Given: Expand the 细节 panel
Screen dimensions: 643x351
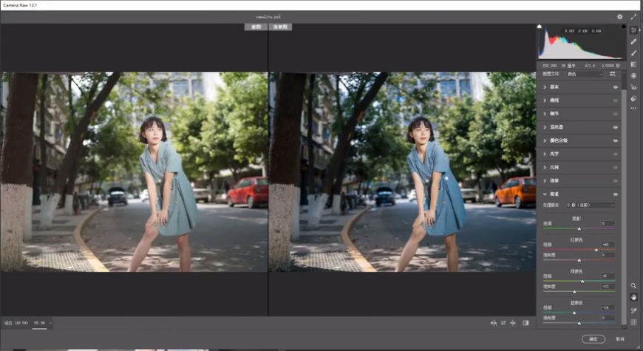Looking at the screenshot, I should [545, 114].
